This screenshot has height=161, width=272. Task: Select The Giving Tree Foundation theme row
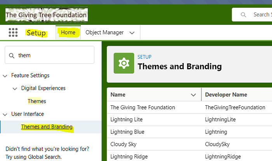[x=190, y=108]
